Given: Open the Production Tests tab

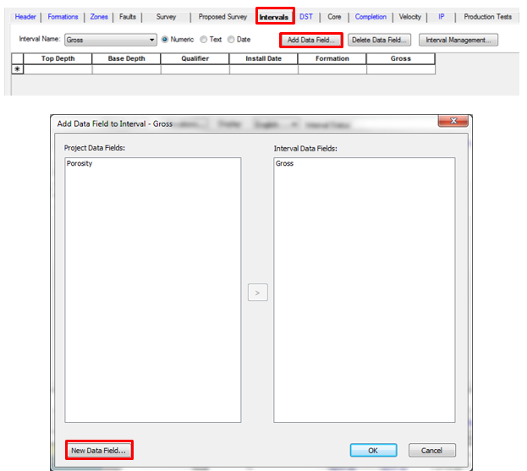Looking at the screenshot, I should 488,17.
